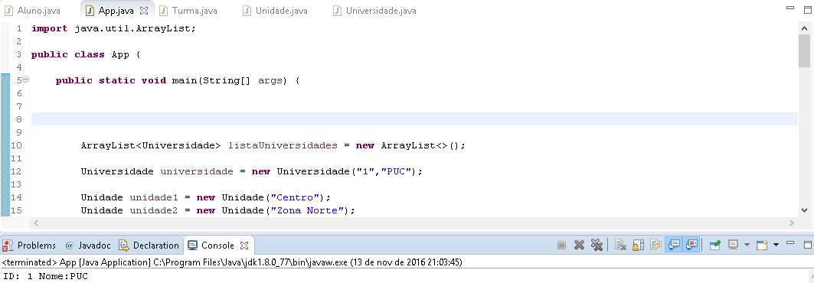
Task: Toggle Word Wrap in the Console toolbar
Action: (x=655, y=246)
